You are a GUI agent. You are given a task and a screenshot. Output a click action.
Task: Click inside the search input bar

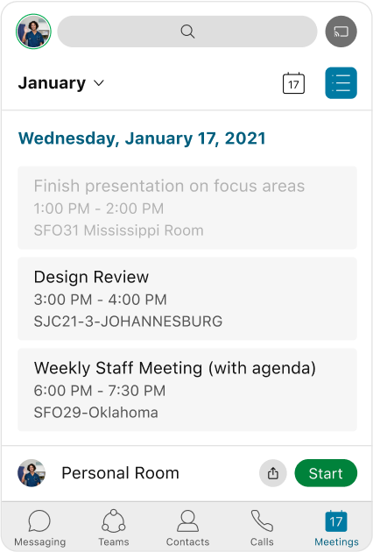[x=187, y=32]
